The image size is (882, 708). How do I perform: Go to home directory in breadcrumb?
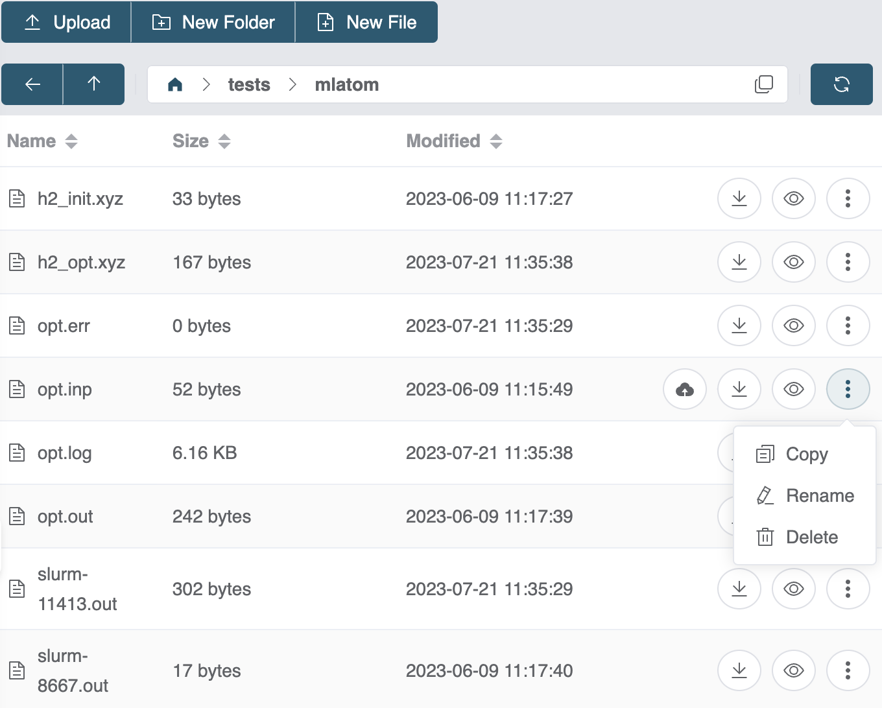tap(175, 85)
